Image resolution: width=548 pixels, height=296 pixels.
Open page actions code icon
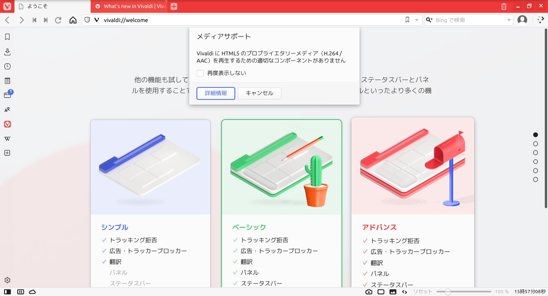(x=404, y=292)
